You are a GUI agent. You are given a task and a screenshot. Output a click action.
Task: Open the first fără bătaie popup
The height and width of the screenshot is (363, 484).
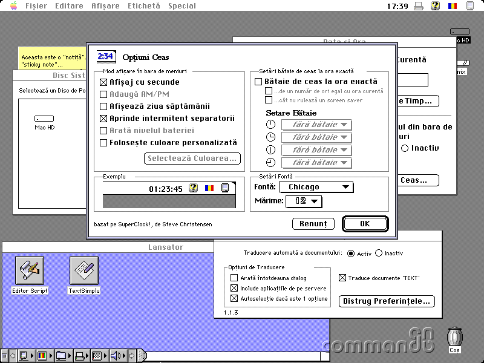click(316, 125)
